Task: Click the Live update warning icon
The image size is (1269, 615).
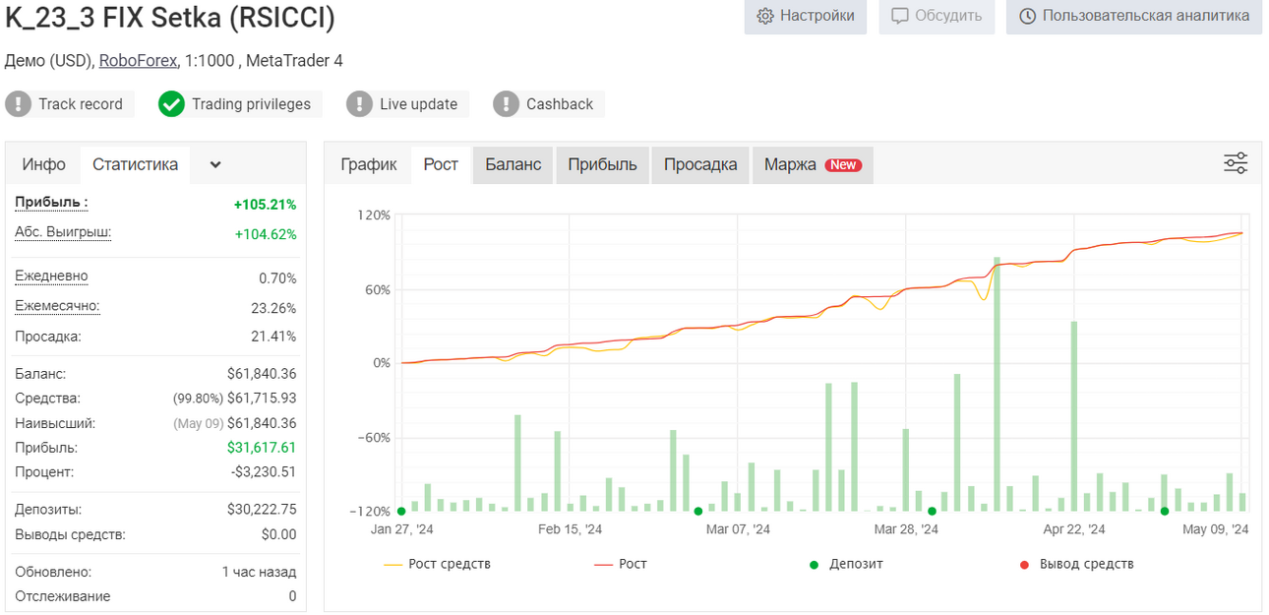Action: pyautogui.click(x=359, y=103)
